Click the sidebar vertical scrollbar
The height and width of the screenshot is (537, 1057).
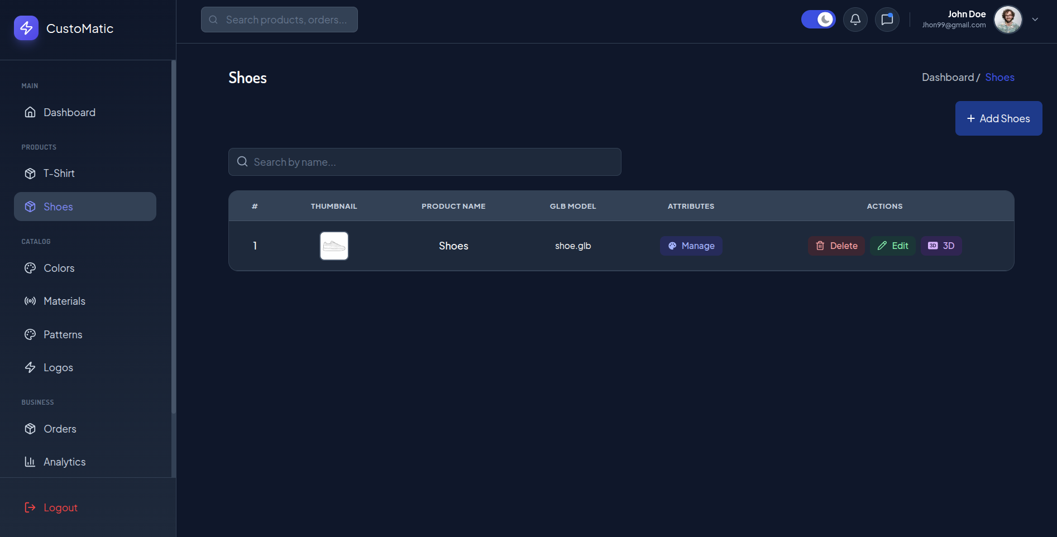pos(174,237)
